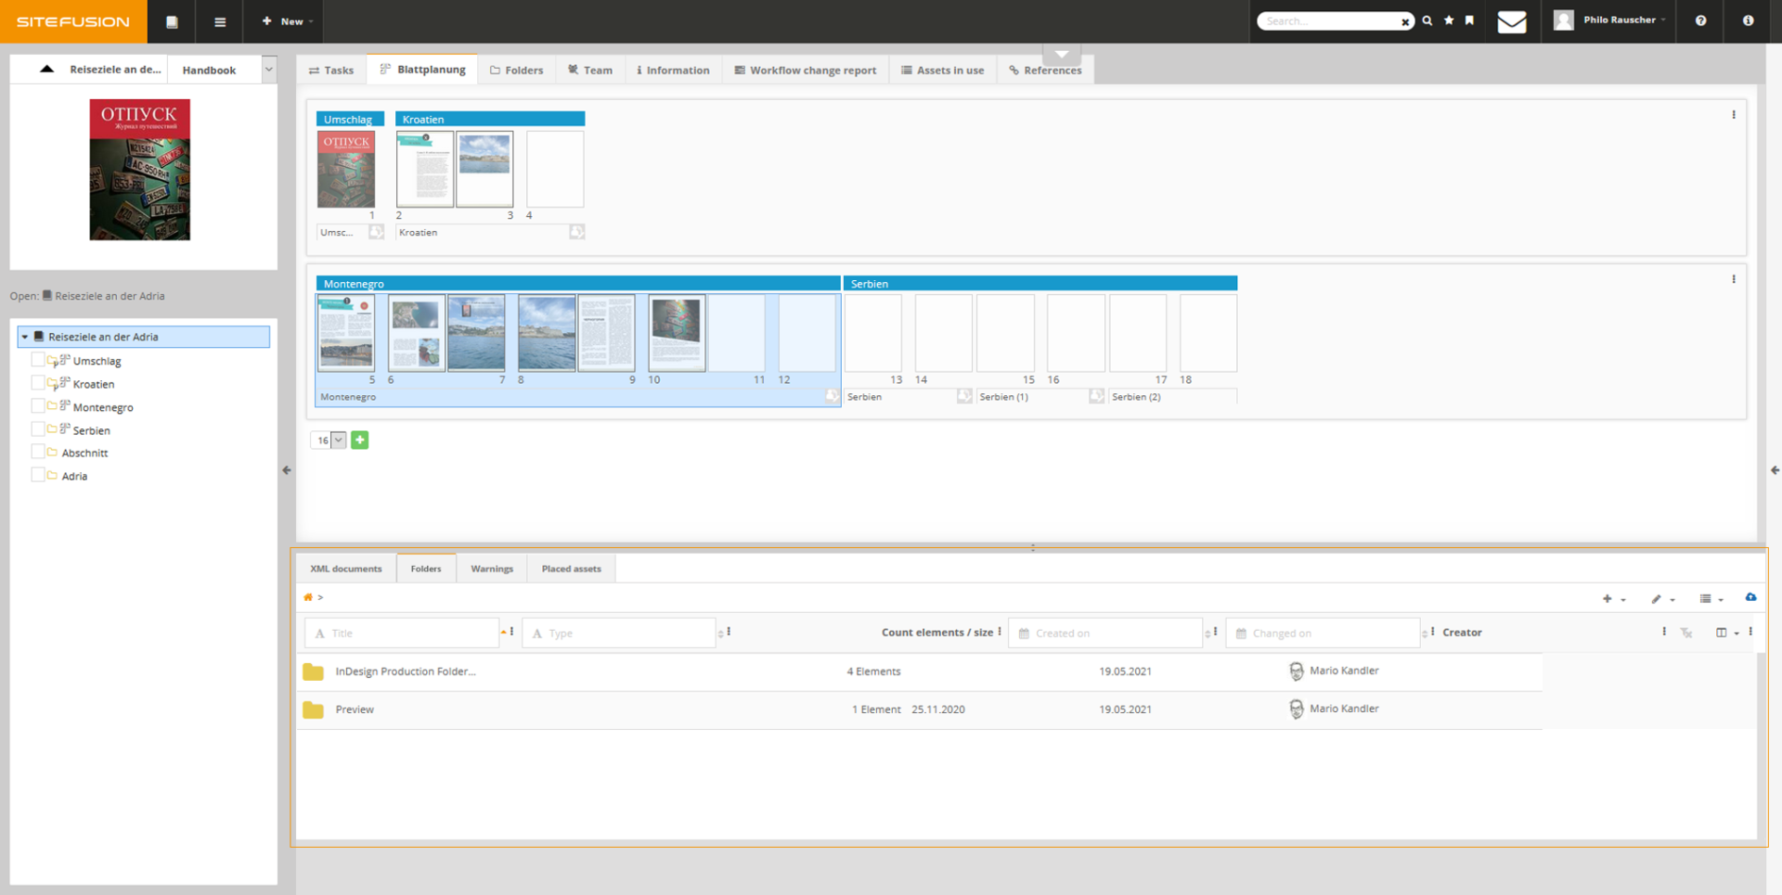Click the column layout icon near Creator header

click(1724, 633)
